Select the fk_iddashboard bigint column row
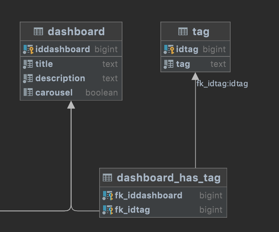Screen dimensions: 279x232 (x=163, y=195)
